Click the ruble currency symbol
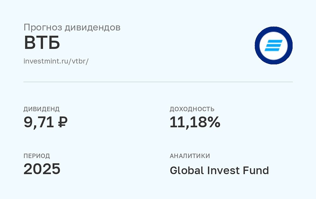Screen dimensions: 316x199 63,122
